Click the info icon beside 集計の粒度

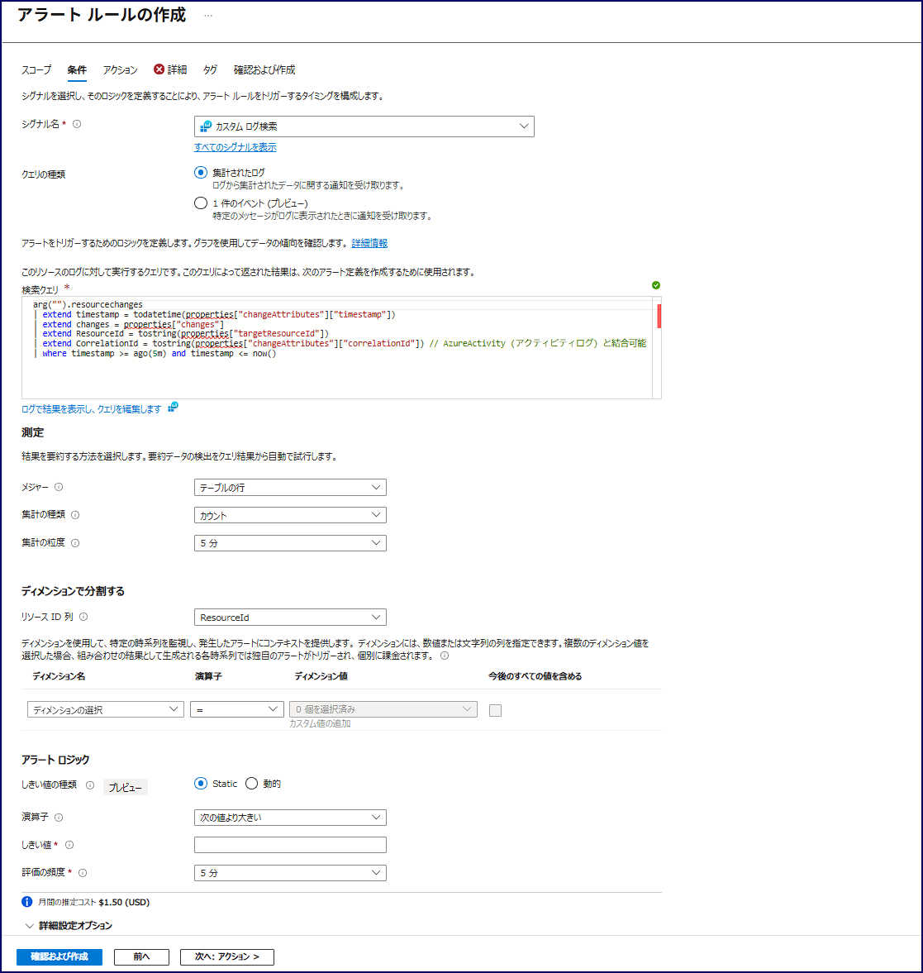click(75, 543)
